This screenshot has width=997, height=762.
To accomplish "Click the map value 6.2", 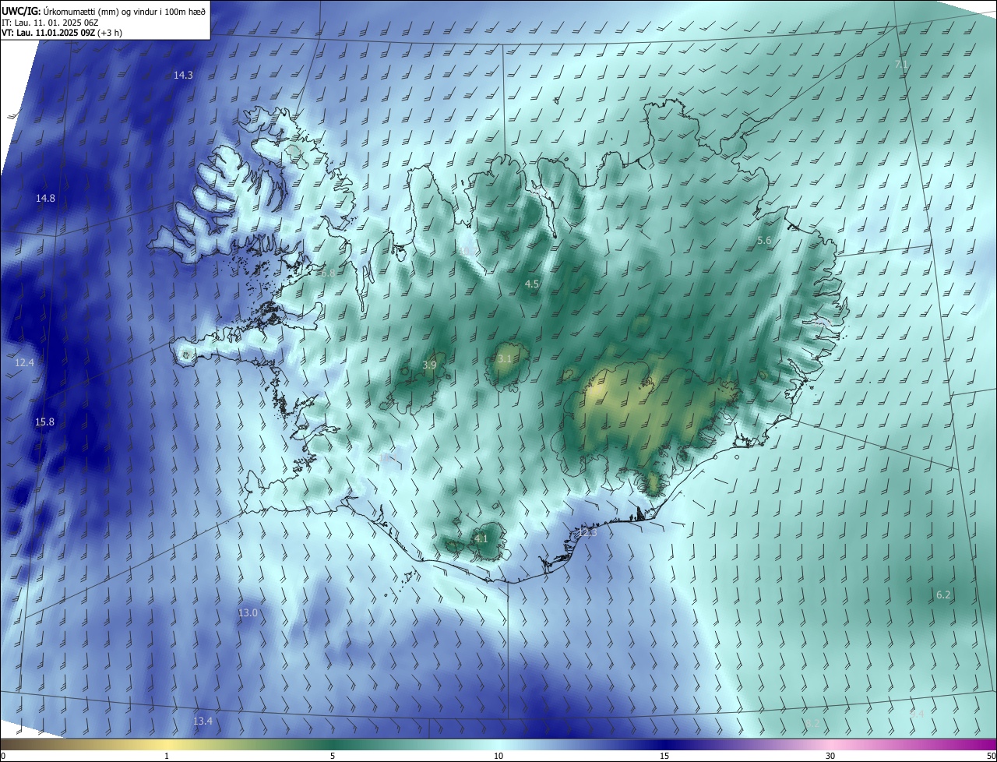I will coord(943,595).
